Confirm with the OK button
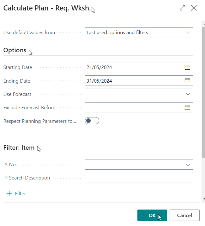The image size is (205, 226). [x=152, y=215]
